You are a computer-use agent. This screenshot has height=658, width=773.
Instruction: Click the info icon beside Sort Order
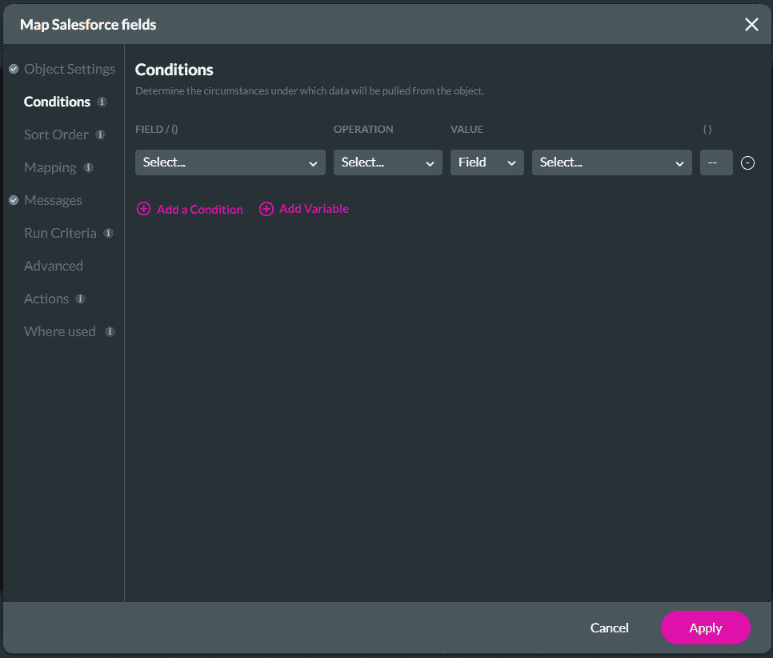[101, 135]
